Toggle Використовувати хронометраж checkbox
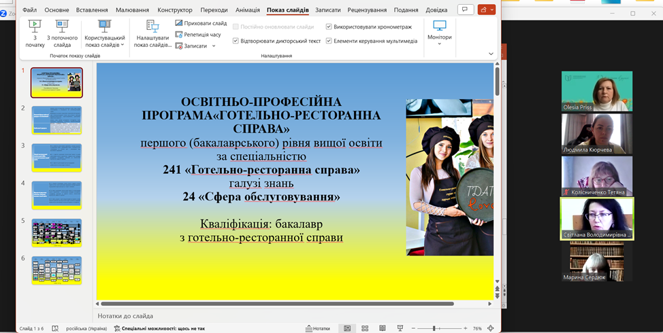 [329, 27]
